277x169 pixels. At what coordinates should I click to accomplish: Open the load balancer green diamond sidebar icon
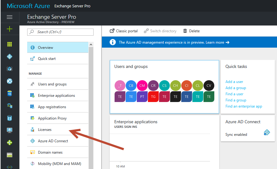[10, 143]
